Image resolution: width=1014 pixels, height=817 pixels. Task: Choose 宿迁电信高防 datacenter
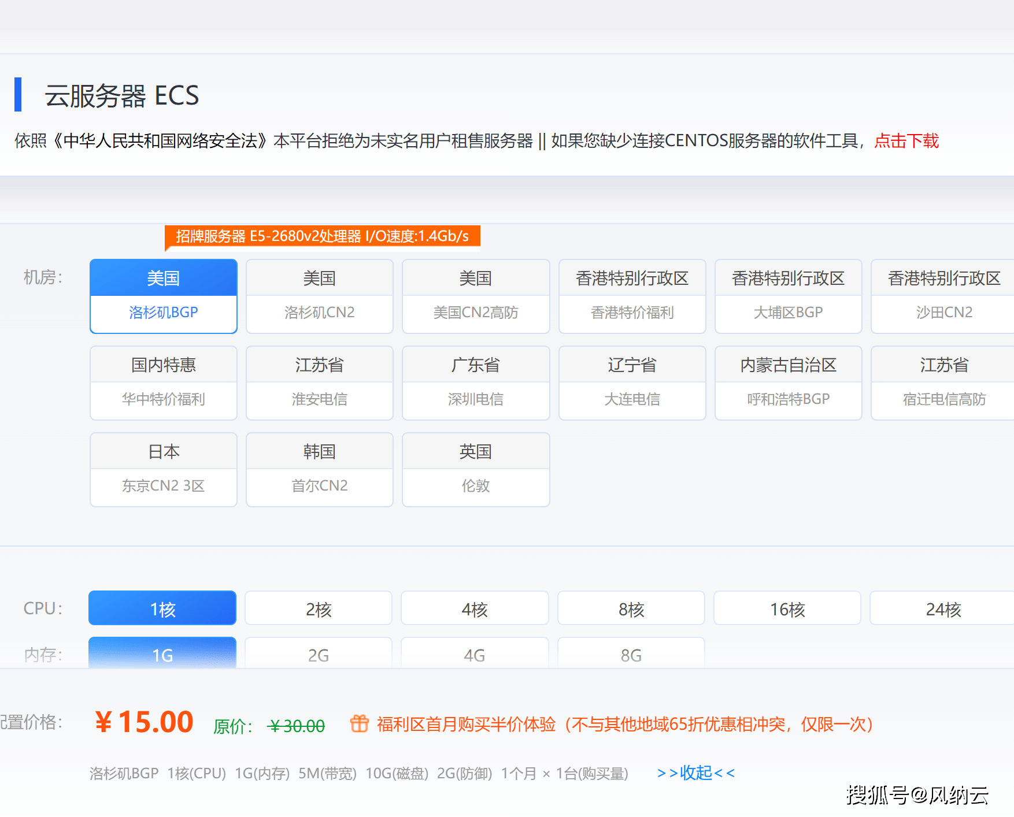click(943, 382)
